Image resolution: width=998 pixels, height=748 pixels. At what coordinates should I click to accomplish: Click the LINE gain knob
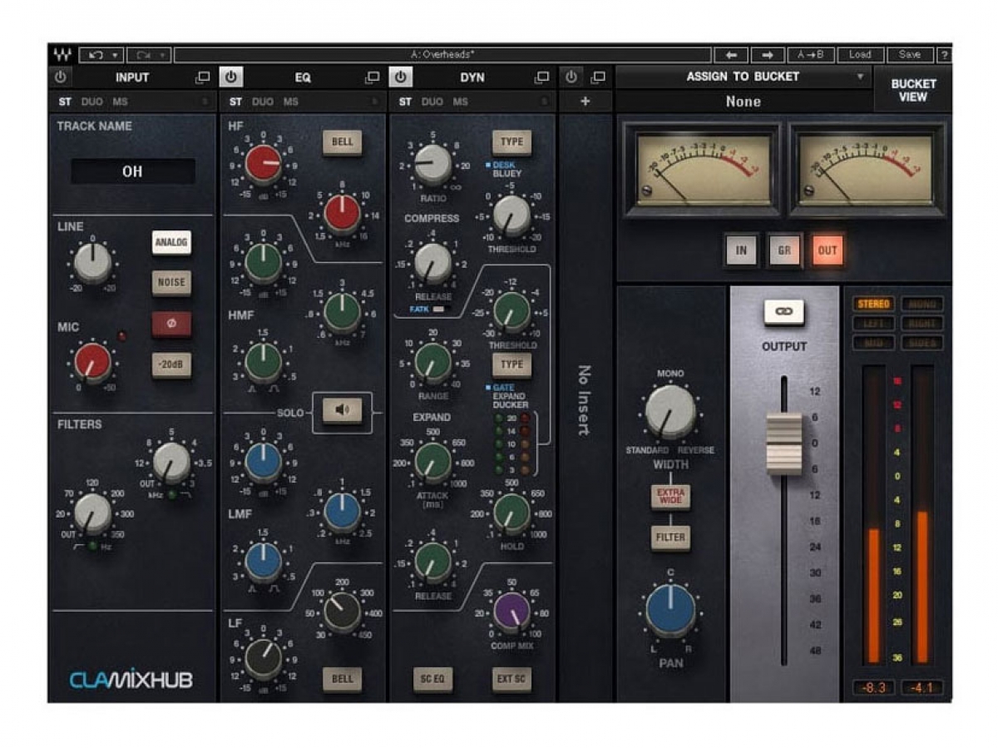point(92,265)
